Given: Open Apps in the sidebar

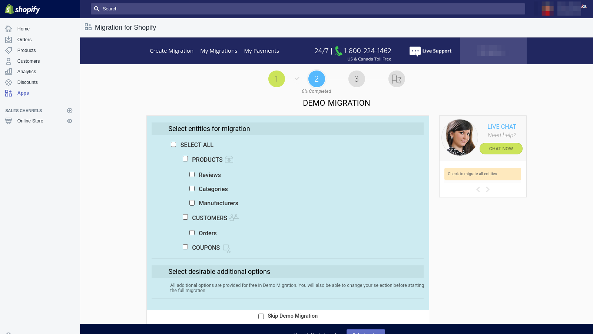Looking at the screenshot, I should click(23, 93).
